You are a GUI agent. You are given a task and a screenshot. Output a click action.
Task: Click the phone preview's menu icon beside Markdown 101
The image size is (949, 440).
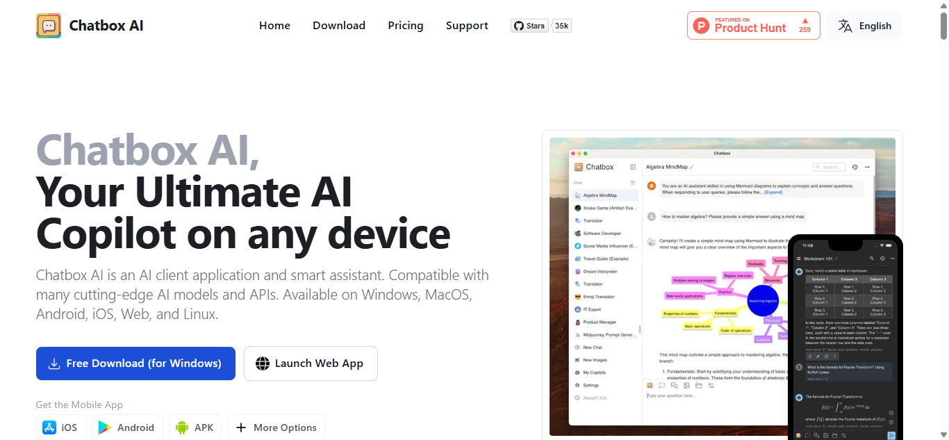(x=798, y=258)
